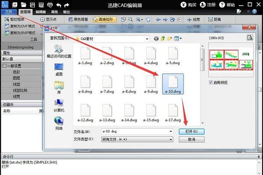Select the file a-5.dwg
The width and height of the screenshot is (263, 175).
pos(173,56)
